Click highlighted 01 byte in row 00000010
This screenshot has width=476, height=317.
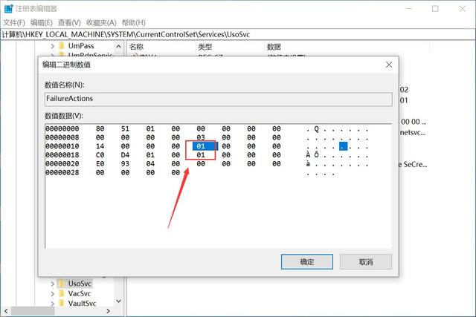(x=201, y=146)
